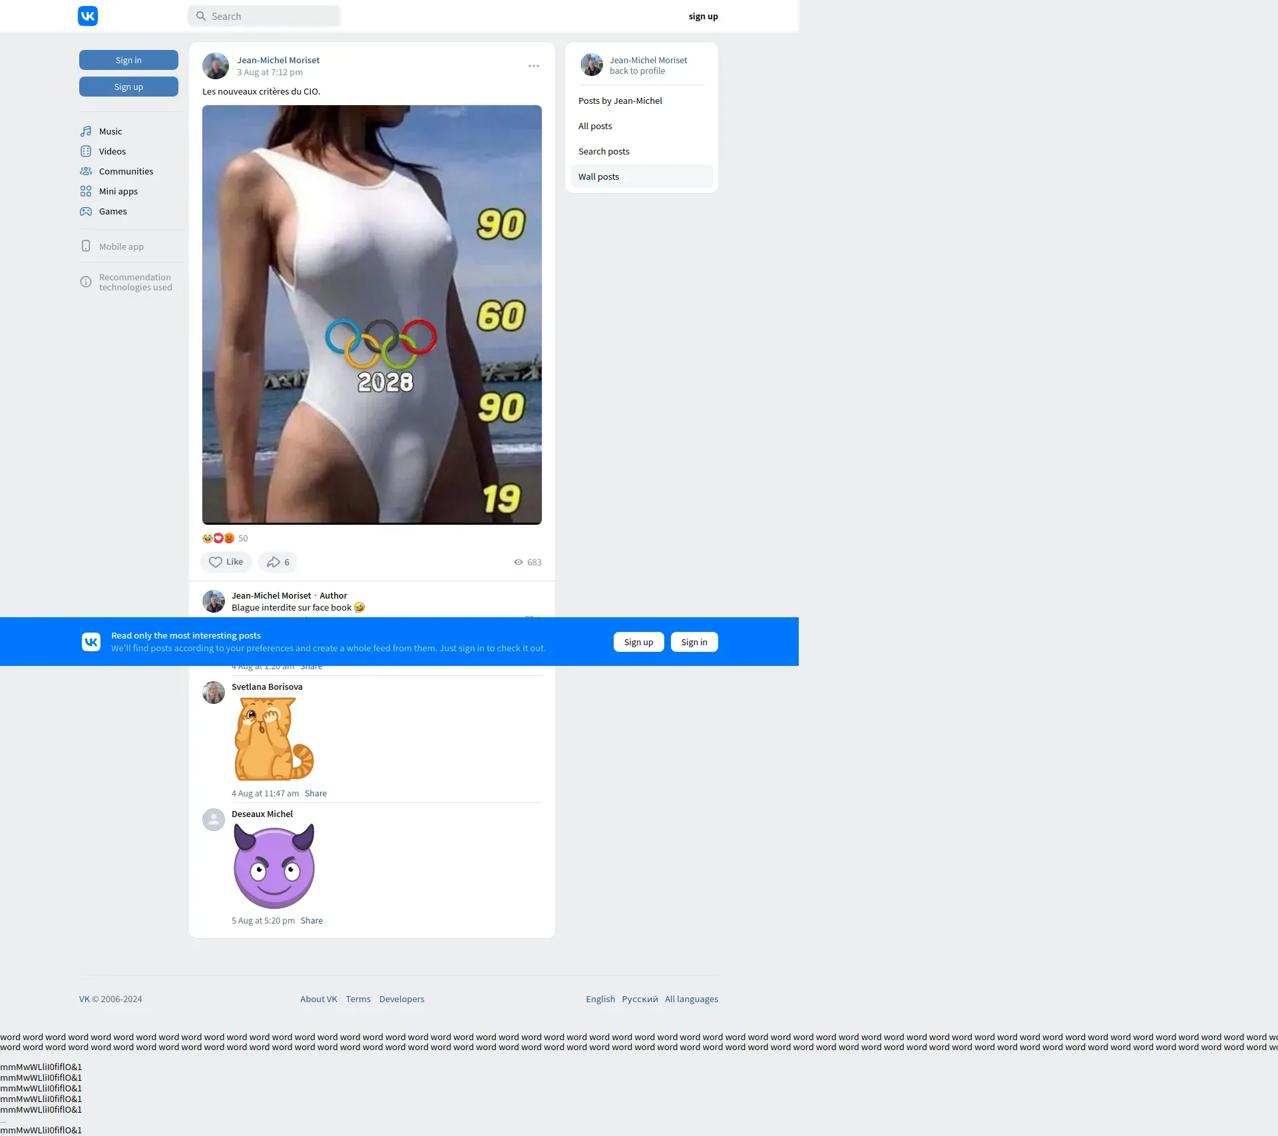Open the All languages selector

point(691,999)
